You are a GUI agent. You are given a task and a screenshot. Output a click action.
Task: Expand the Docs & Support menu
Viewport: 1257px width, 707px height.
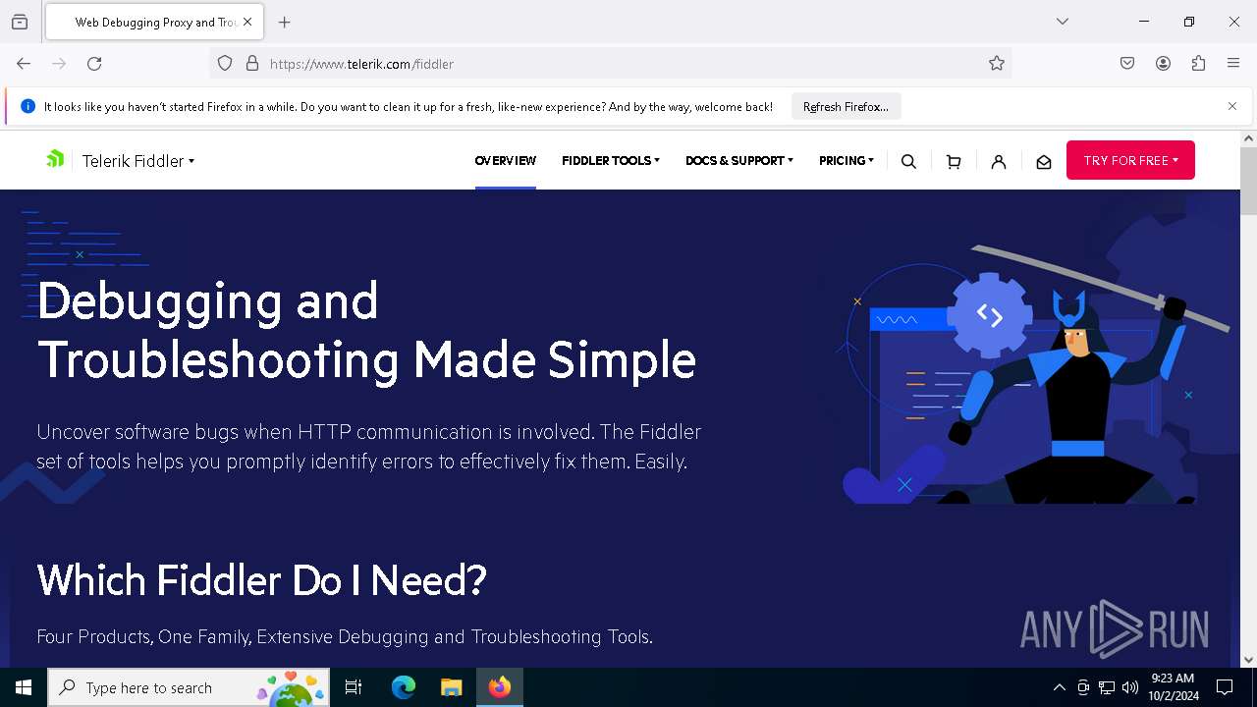pyautogui.click(x=739, y=161)
